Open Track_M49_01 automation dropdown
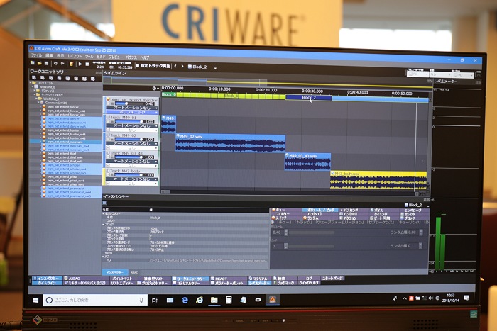The image size is (497, 331). coord(132,125)
